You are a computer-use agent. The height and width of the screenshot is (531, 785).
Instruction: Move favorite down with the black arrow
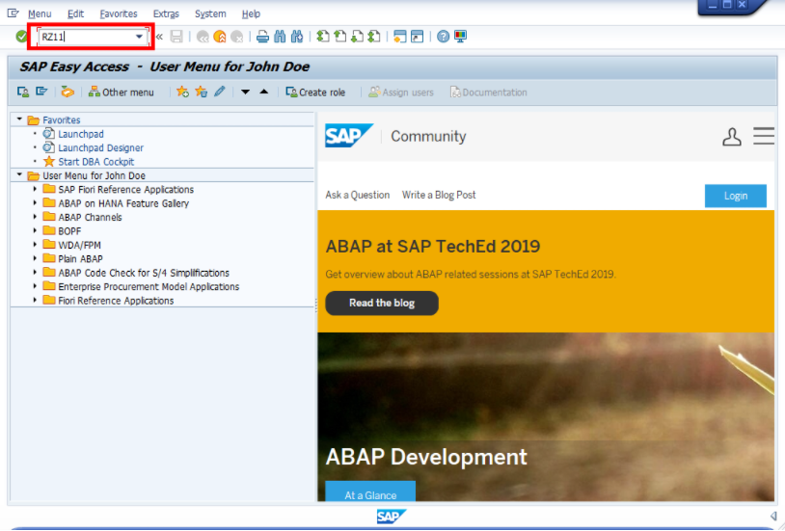coord(245,93)
